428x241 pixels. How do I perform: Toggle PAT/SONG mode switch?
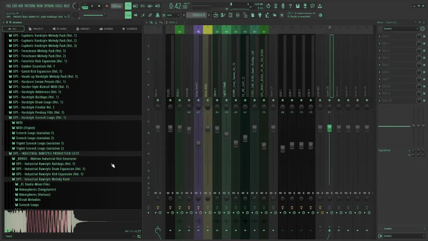[85, 6]
